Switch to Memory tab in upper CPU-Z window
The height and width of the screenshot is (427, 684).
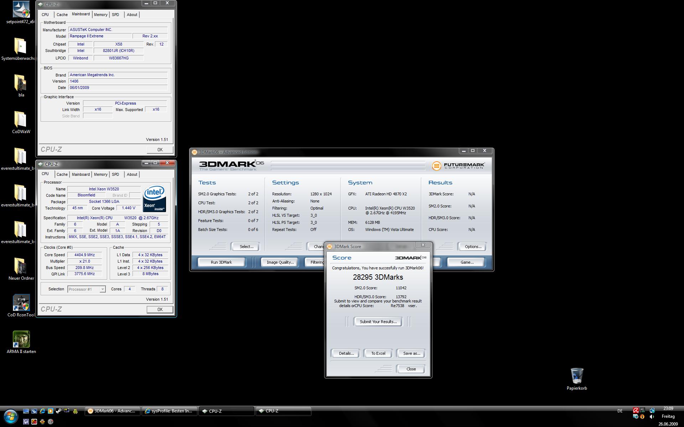[100, 15]
